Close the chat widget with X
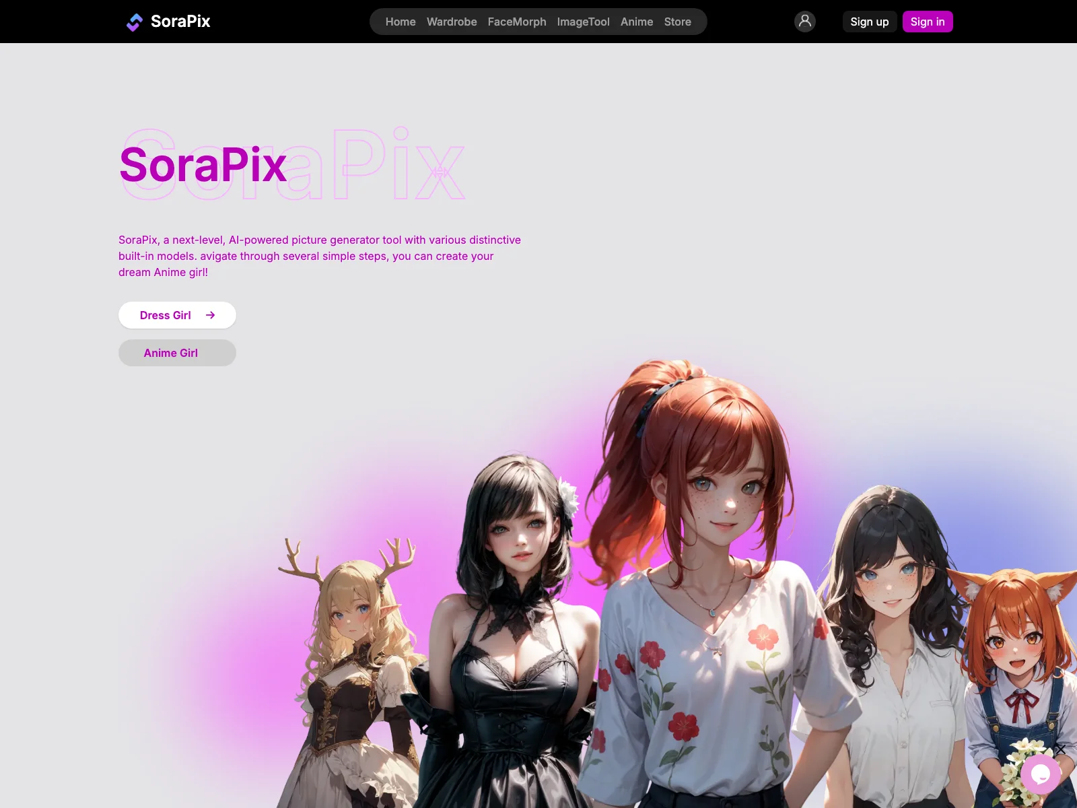This screenshot has height=808, width=1077. pos(1060,749)
